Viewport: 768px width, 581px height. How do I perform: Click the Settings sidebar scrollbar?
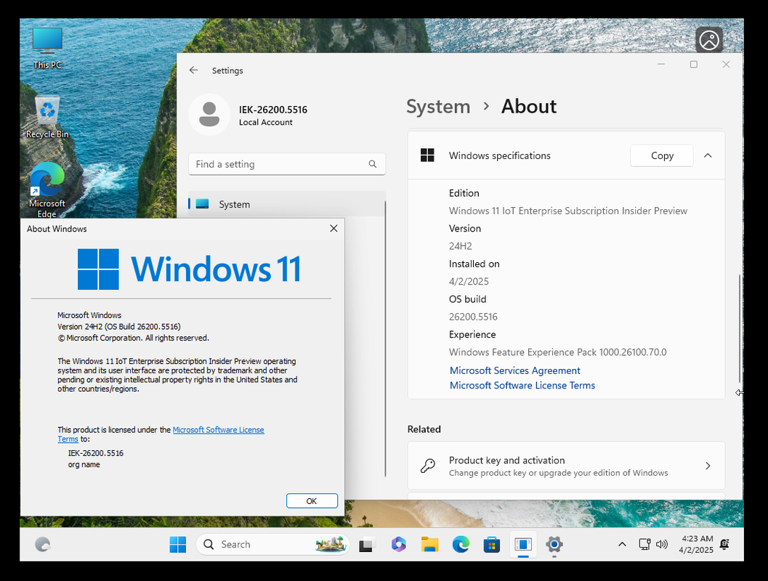tap(386, 338)
